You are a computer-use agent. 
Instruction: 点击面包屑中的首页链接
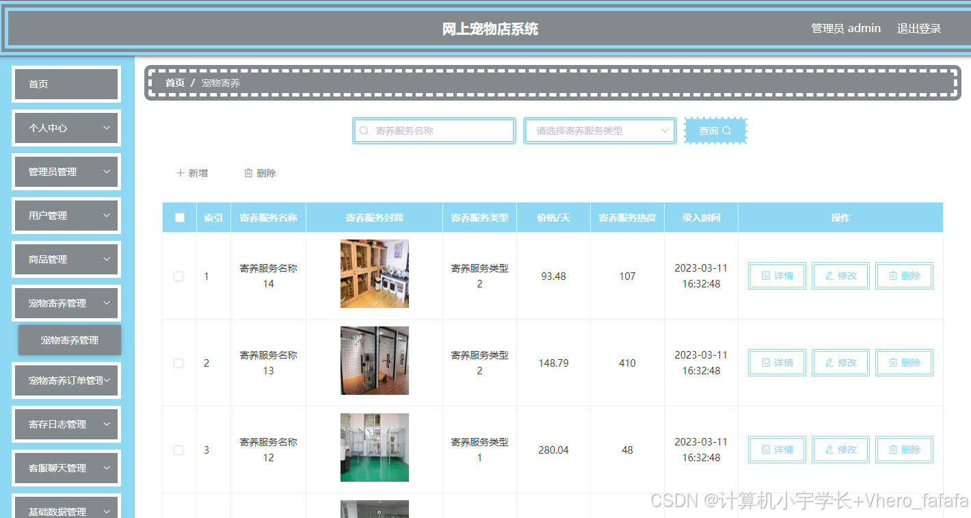pyautogui.click(x=174, y=82)
